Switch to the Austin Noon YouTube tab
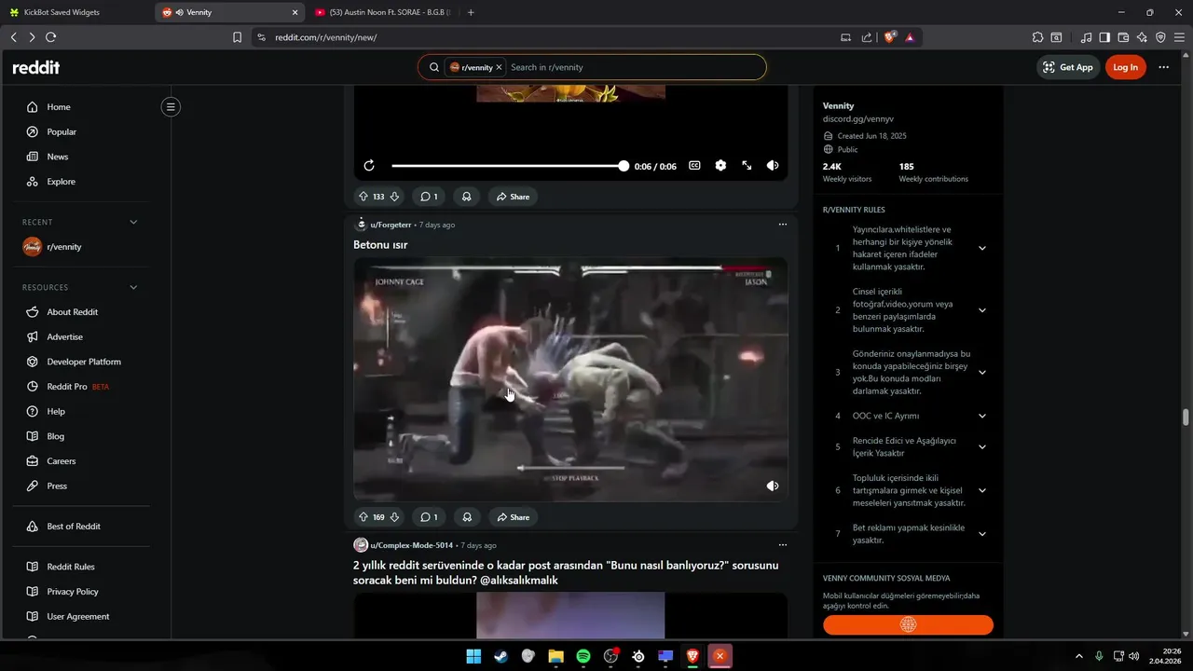Viewport: 1193px width, 671px height. point(384,12)
